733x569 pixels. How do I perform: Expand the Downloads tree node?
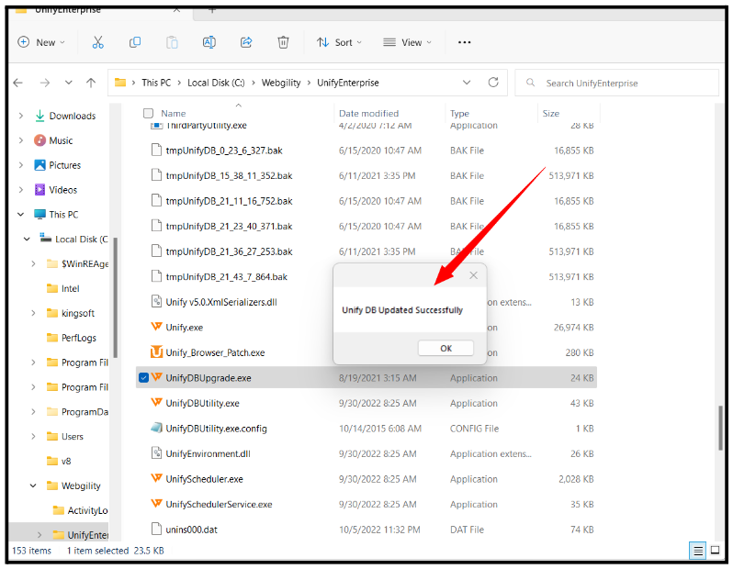tap(21, 116)
